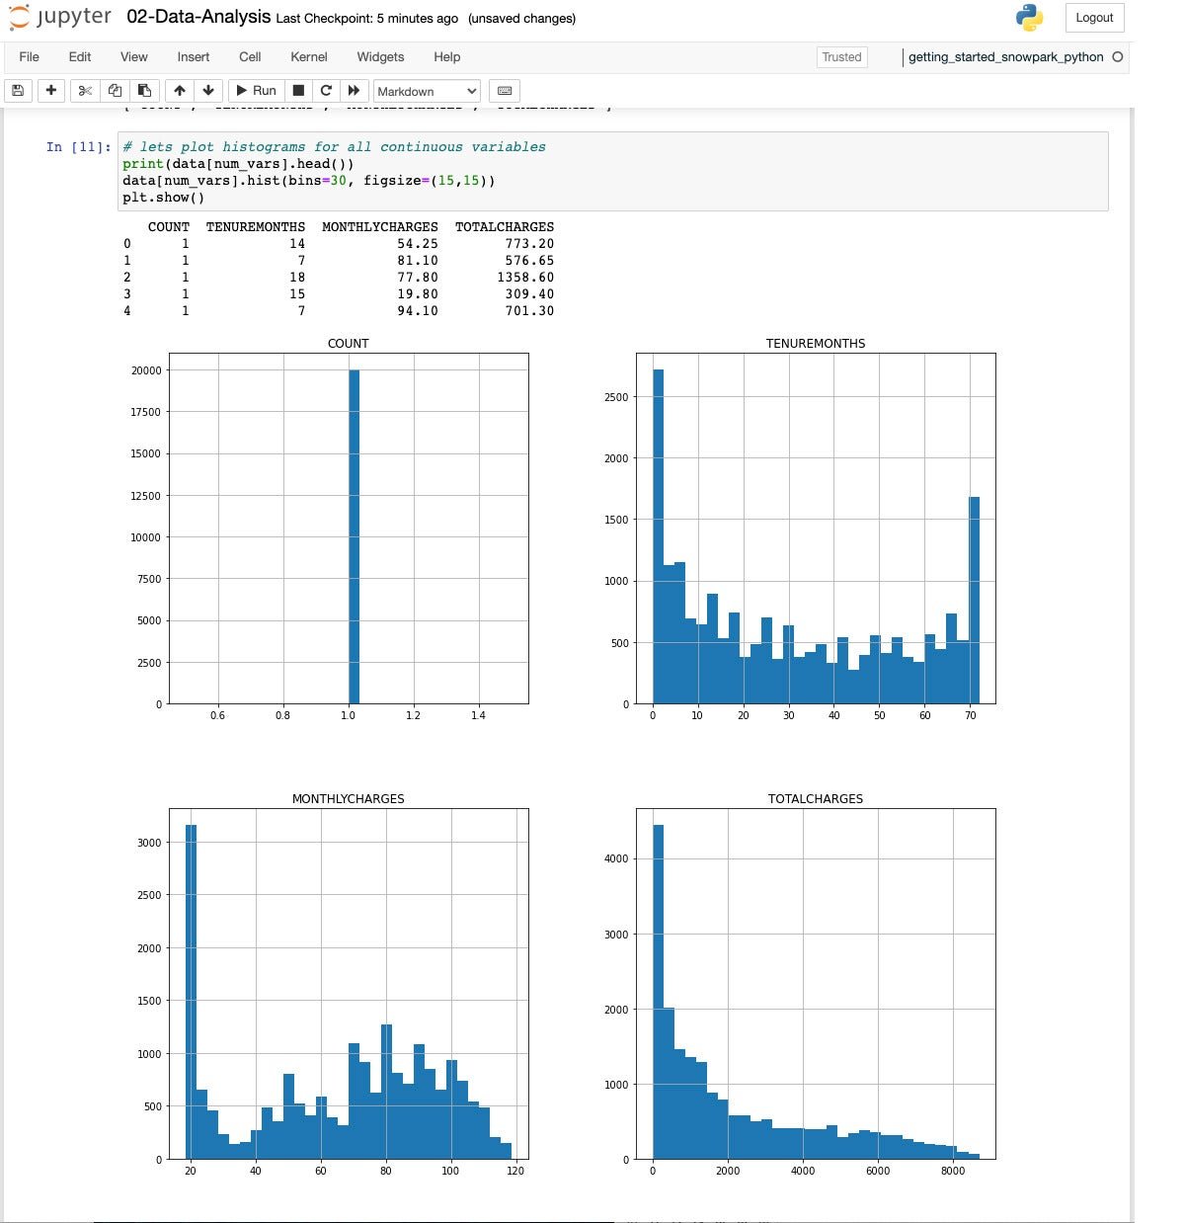
Task: Paste cells below using clipboard icon
Action: coord(144,91)
